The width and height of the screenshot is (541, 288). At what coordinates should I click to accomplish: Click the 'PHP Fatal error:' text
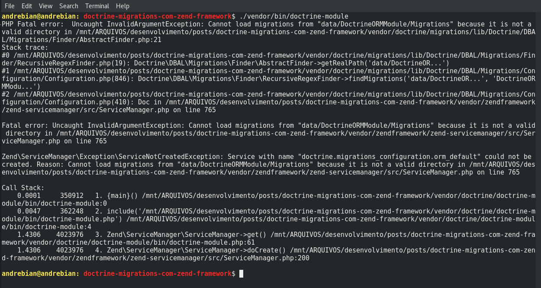pyautogui.click(x=32, y=24)
